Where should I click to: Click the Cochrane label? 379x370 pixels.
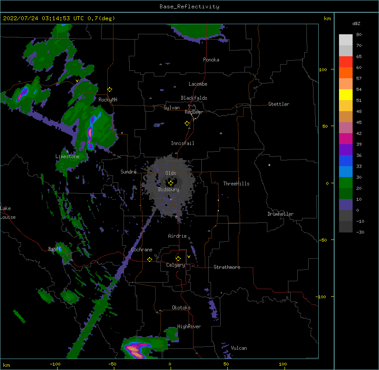coord(142,250)
